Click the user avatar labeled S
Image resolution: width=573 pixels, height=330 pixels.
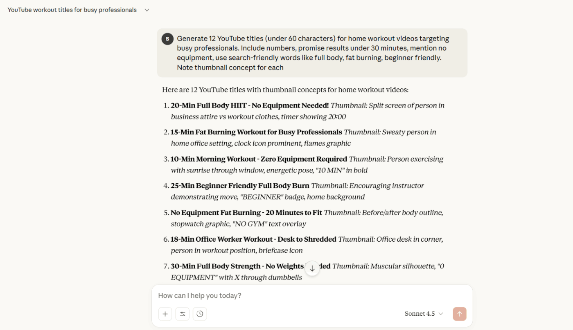click(167, 39)
